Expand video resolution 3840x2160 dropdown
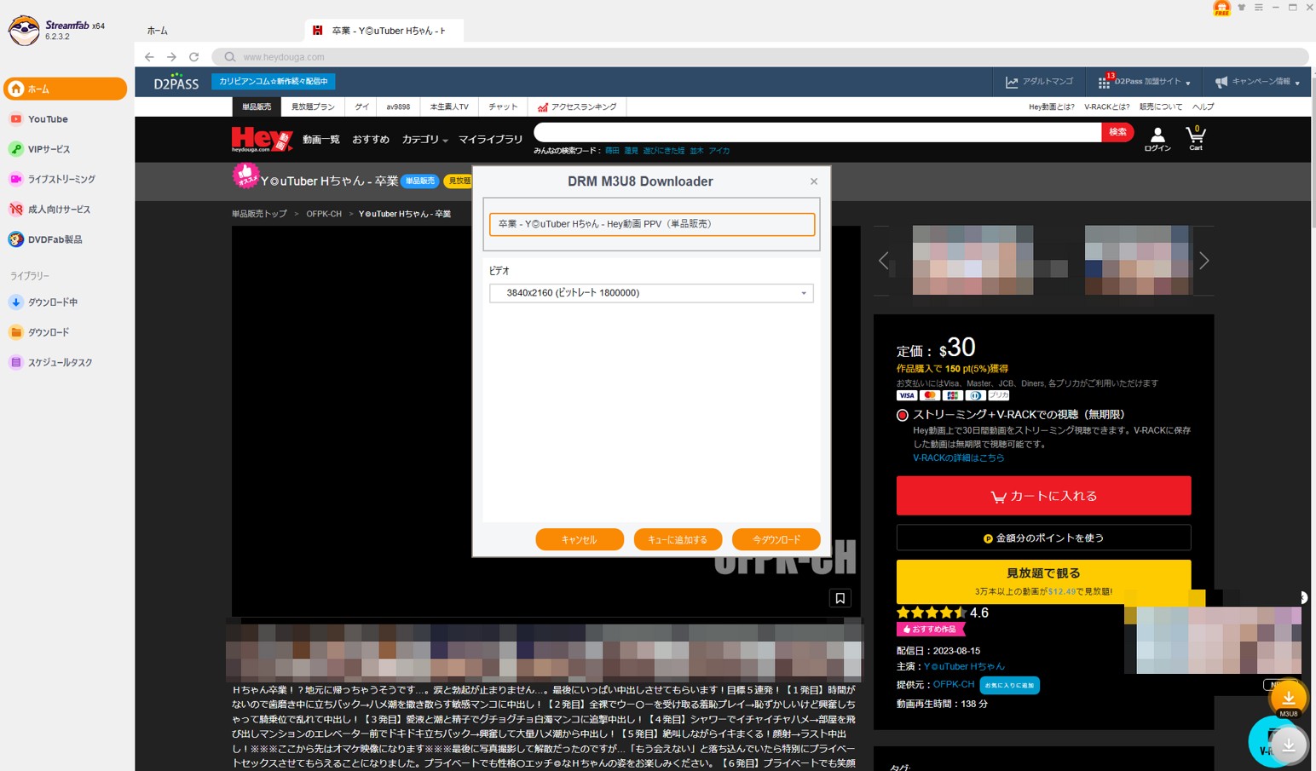The height and width of the screenshot is (771, 1316). (x=651, y=293)
